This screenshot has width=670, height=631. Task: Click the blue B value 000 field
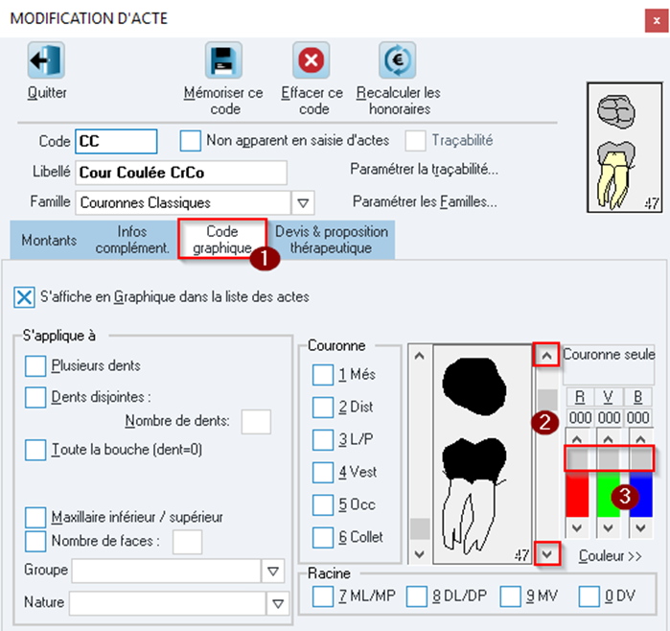[x=638, y=417]
